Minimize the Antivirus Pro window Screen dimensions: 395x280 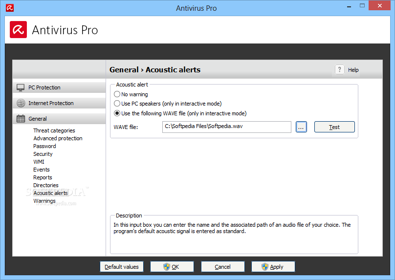[x=349, y=6]
